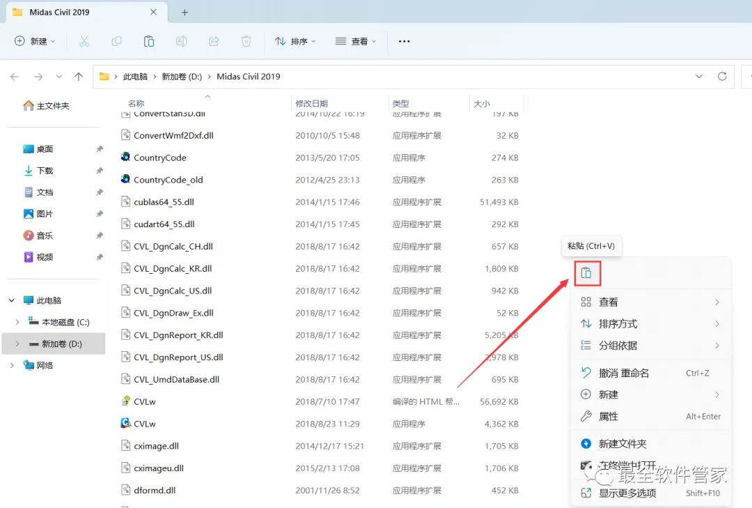Click the paste icon in context menu
752x508 pixels.
586,273
